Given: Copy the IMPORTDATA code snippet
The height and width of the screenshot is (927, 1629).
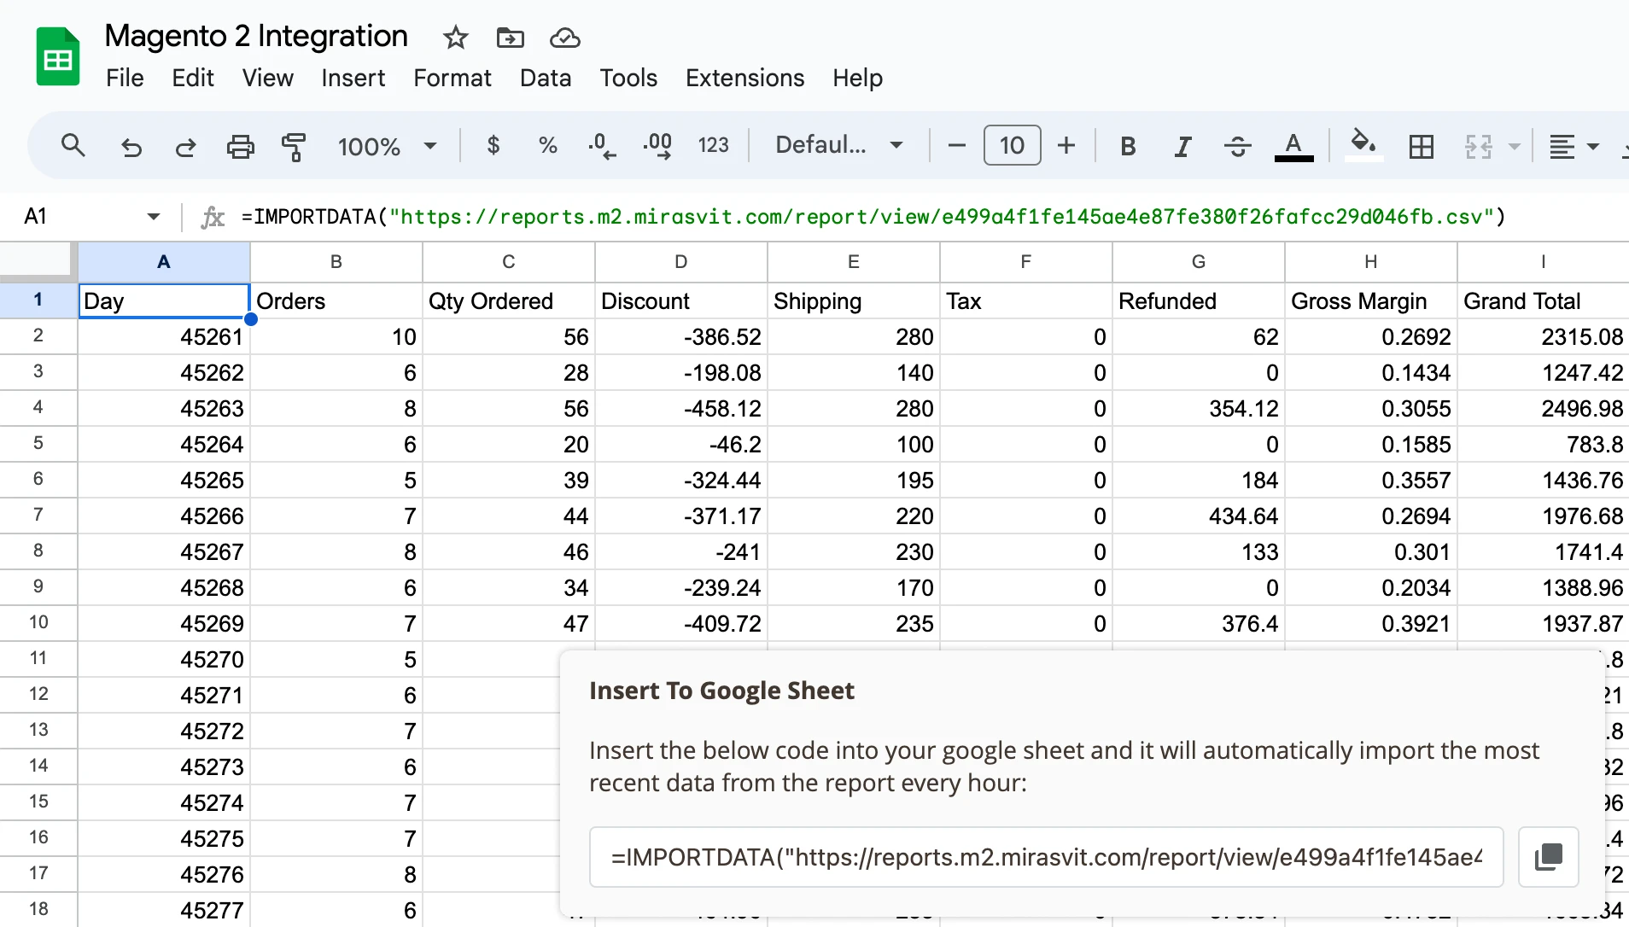Looking at the screenshot, I should (x=1548, y=856).
